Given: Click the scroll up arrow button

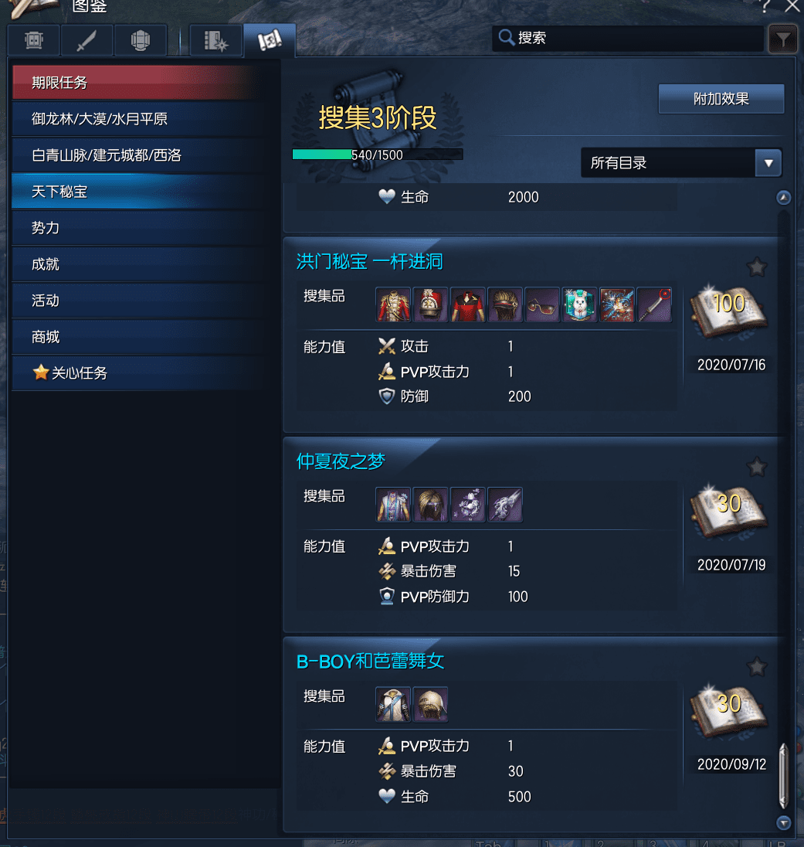Looking at the screenshot, I should [783, 198].
